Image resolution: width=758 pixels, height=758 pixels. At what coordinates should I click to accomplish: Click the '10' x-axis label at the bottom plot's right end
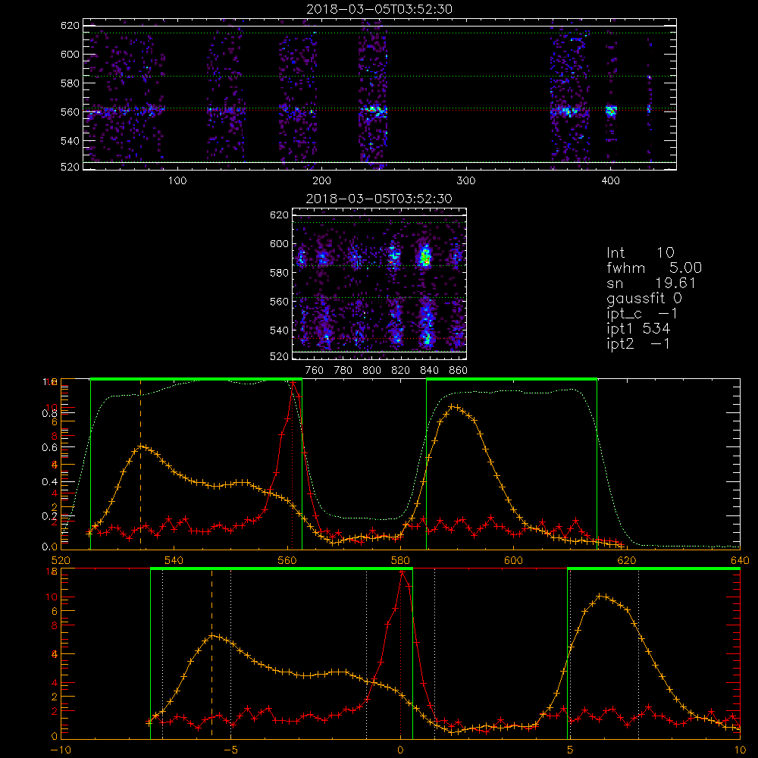740,750
